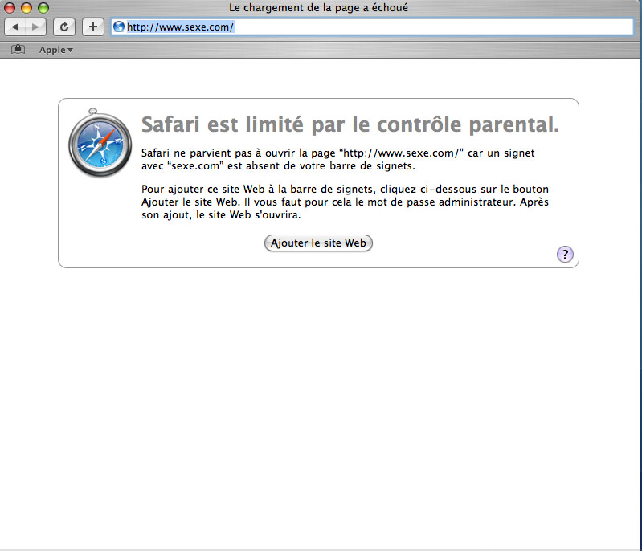Click the globe icon in the address bar

pyautogui.click(x=119, y=27)
